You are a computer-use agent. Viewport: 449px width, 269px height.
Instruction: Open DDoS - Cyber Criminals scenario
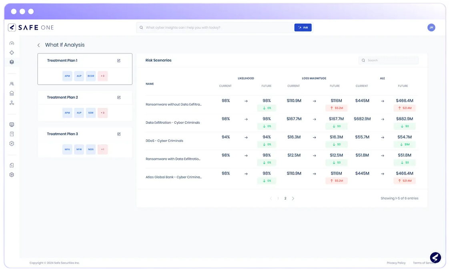[x=164, y=141]
